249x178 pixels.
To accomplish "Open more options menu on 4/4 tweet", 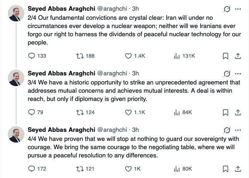I will click(x=238, y=130).
